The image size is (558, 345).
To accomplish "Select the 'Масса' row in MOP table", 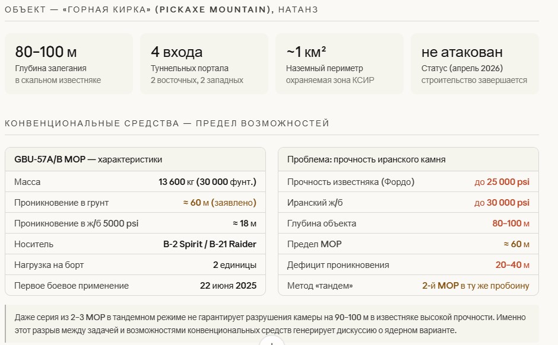I will click(x=135, y=182).
